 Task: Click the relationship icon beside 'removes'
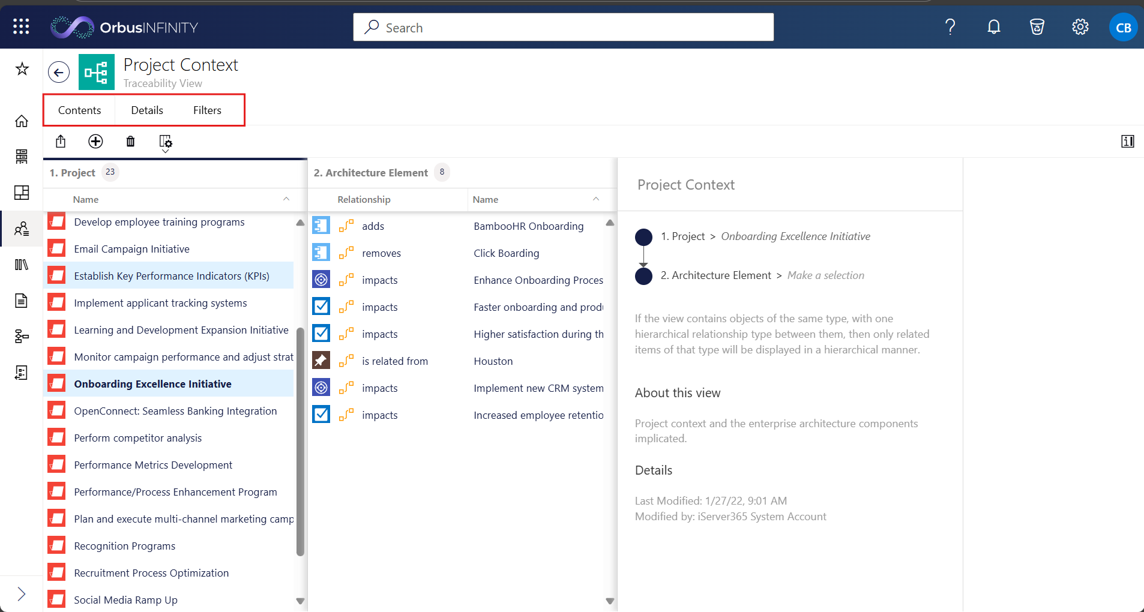point(346,253)
